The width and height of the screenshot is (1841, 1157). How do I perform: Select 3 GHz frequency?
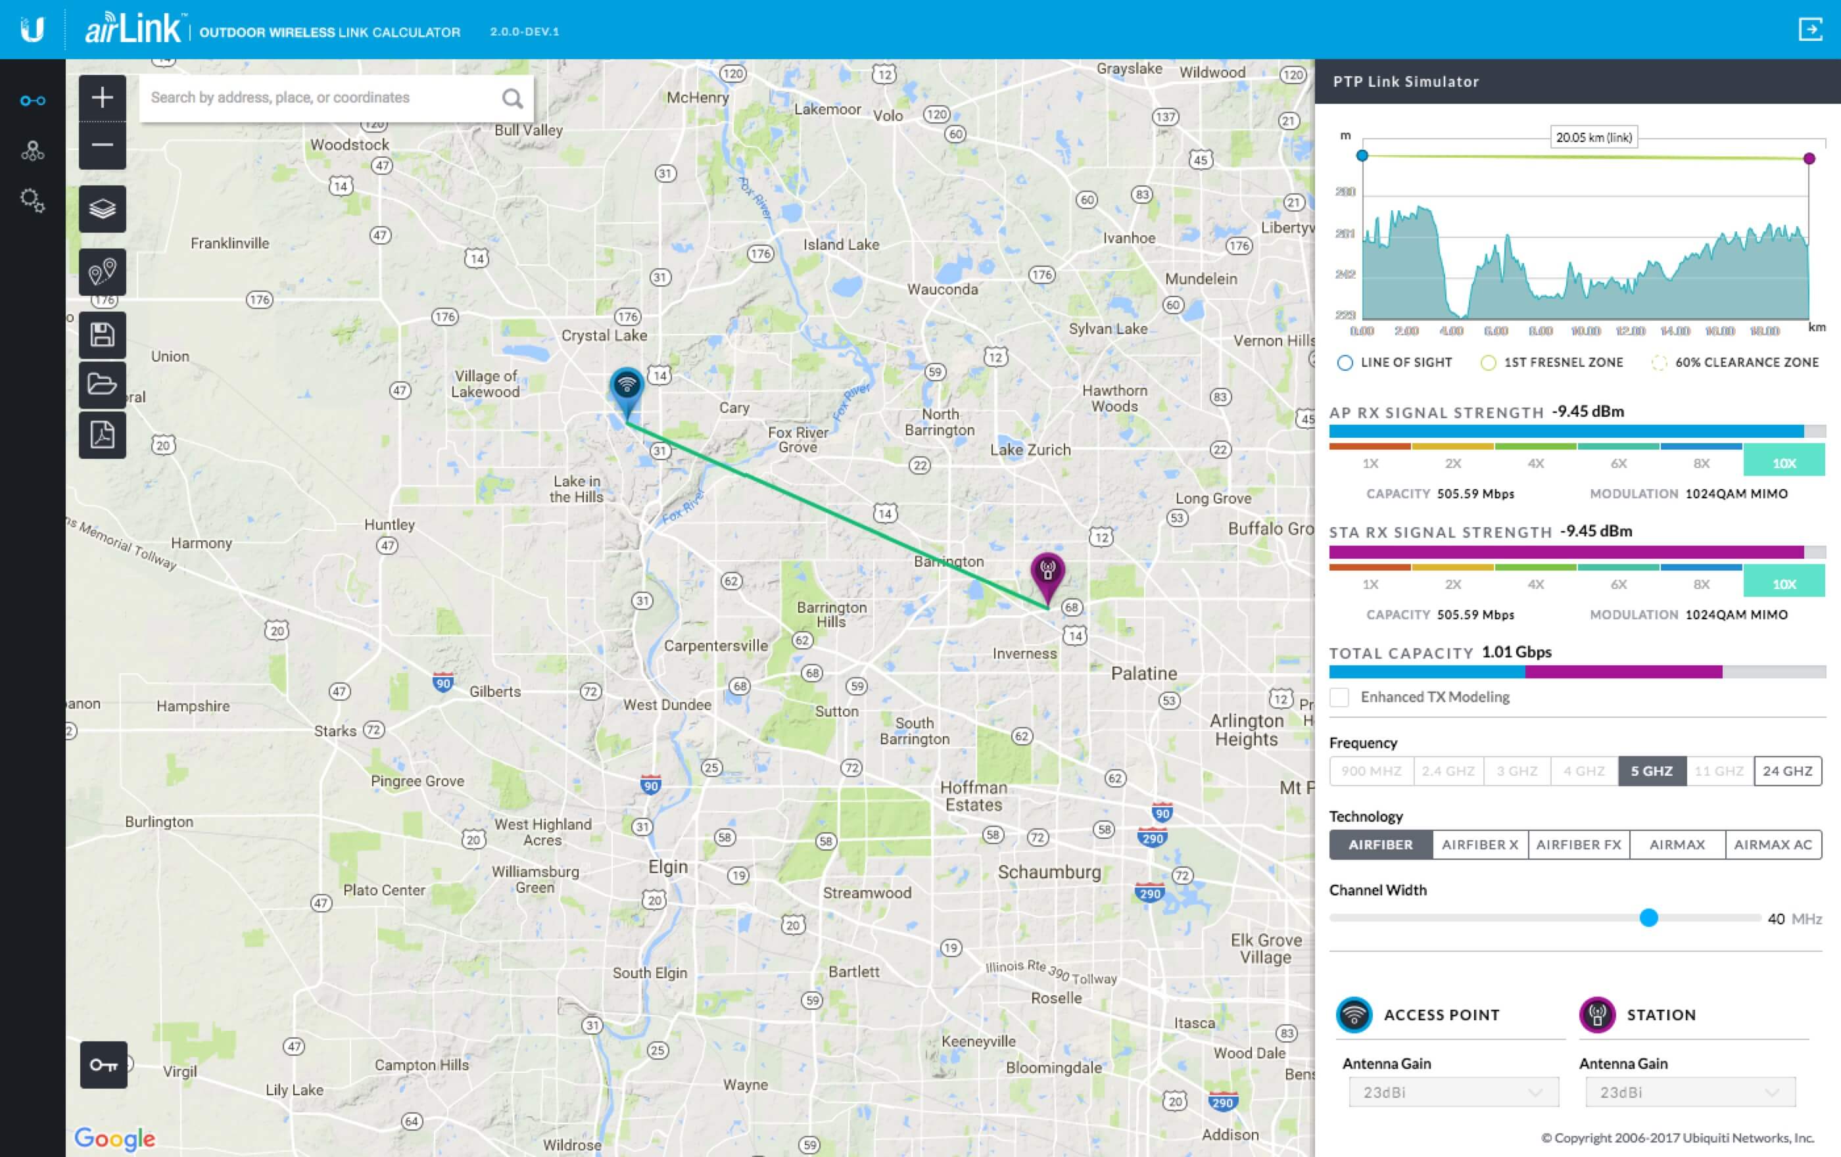click(1517, 771)
